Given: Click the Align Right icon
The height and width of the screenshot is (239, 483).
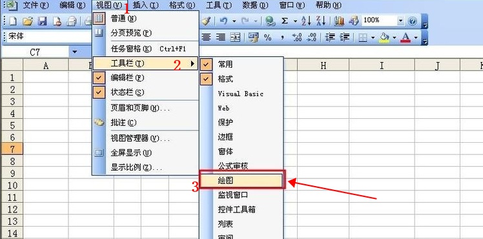Looking at the screenshot, I should click(x=221, y=37).
